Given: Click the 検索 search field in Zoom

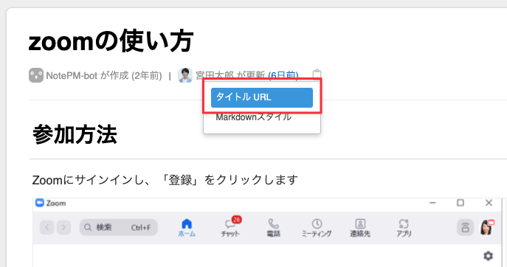Looking at the screenshot, I should click(x=119, y=228).
